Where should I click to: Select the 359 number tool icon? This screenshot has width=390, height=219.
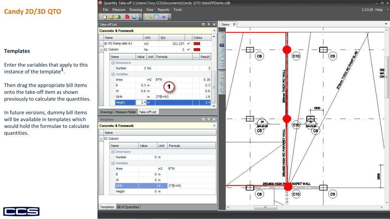pyautogui.click(x=222, y=45)
